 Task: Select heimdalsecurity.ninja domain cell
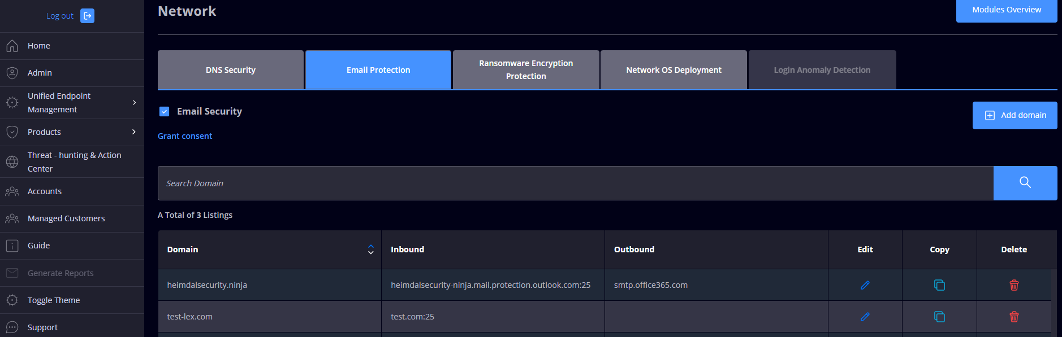[x=270, y=285]
